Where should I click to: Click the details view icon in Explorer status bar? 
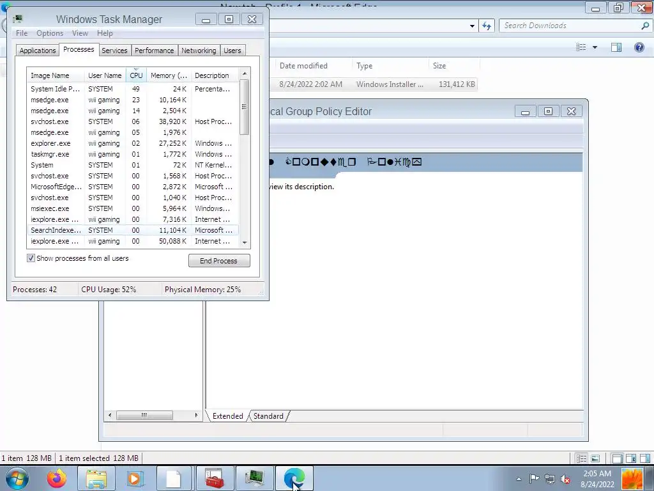point(581,458)
